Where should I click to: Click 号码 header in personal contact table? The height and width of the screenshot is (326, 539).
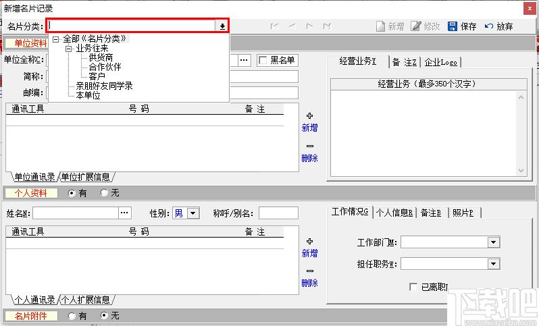pyautogui.click(x=139, y=232)
